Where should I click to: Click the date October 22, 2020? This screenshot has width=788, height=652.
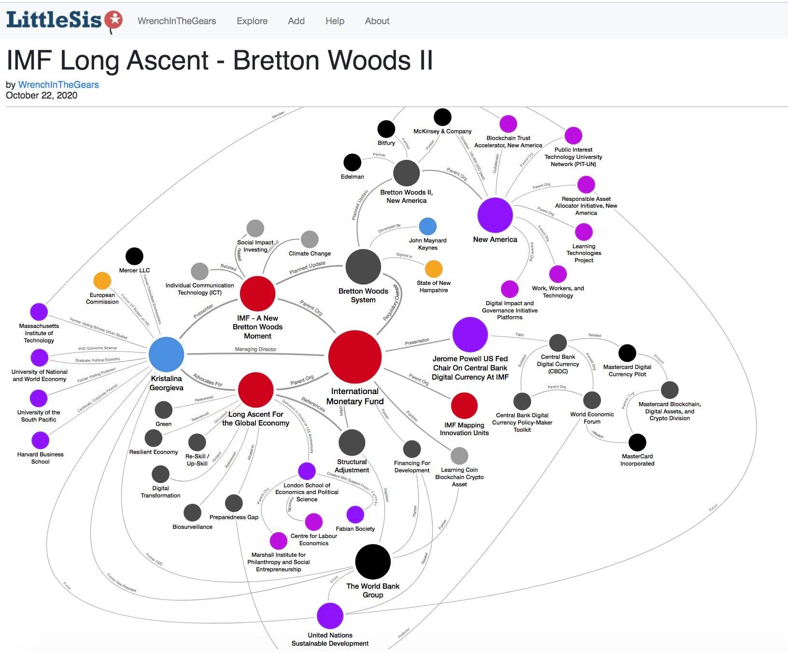tap(42, 95)
